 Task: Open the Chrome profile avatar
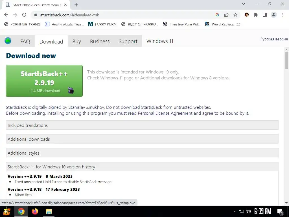(274, 15)
